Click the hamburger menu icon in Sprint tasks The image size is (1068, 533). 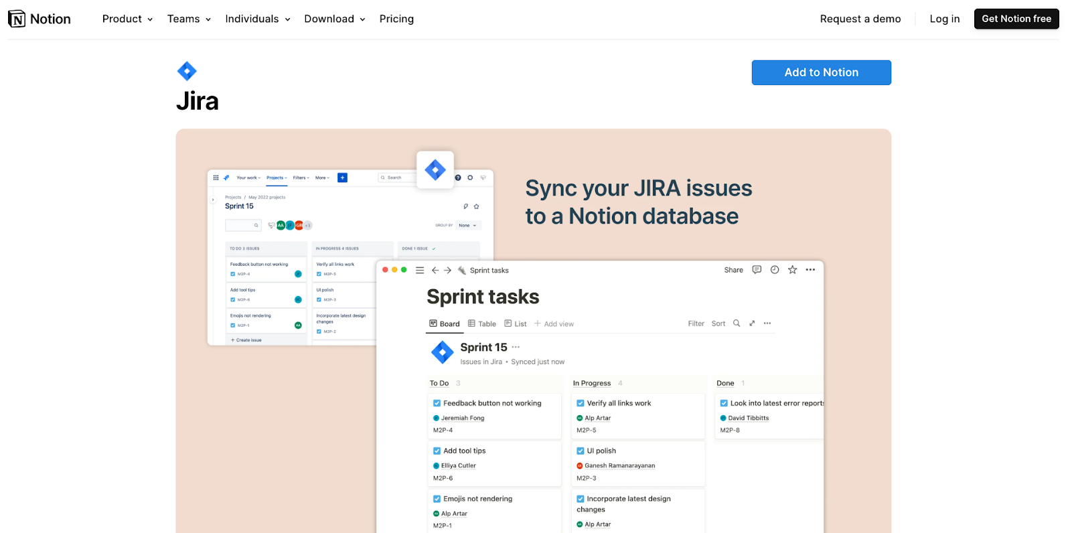point(420,271)
